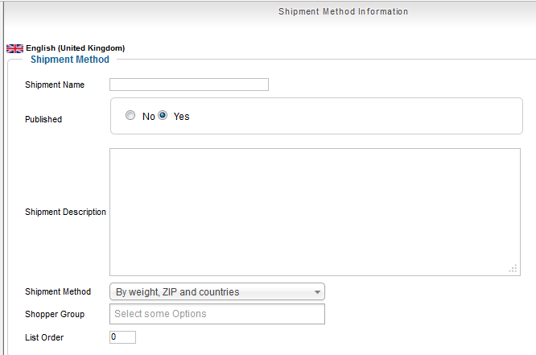Click the UK flag icon
The width and height of the screenshot is (536, 355).
point(14,48)
